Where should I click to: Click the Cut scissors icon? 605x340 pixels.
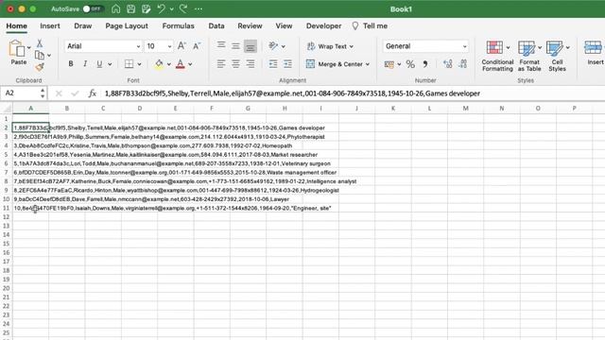(x=40, y=43)
